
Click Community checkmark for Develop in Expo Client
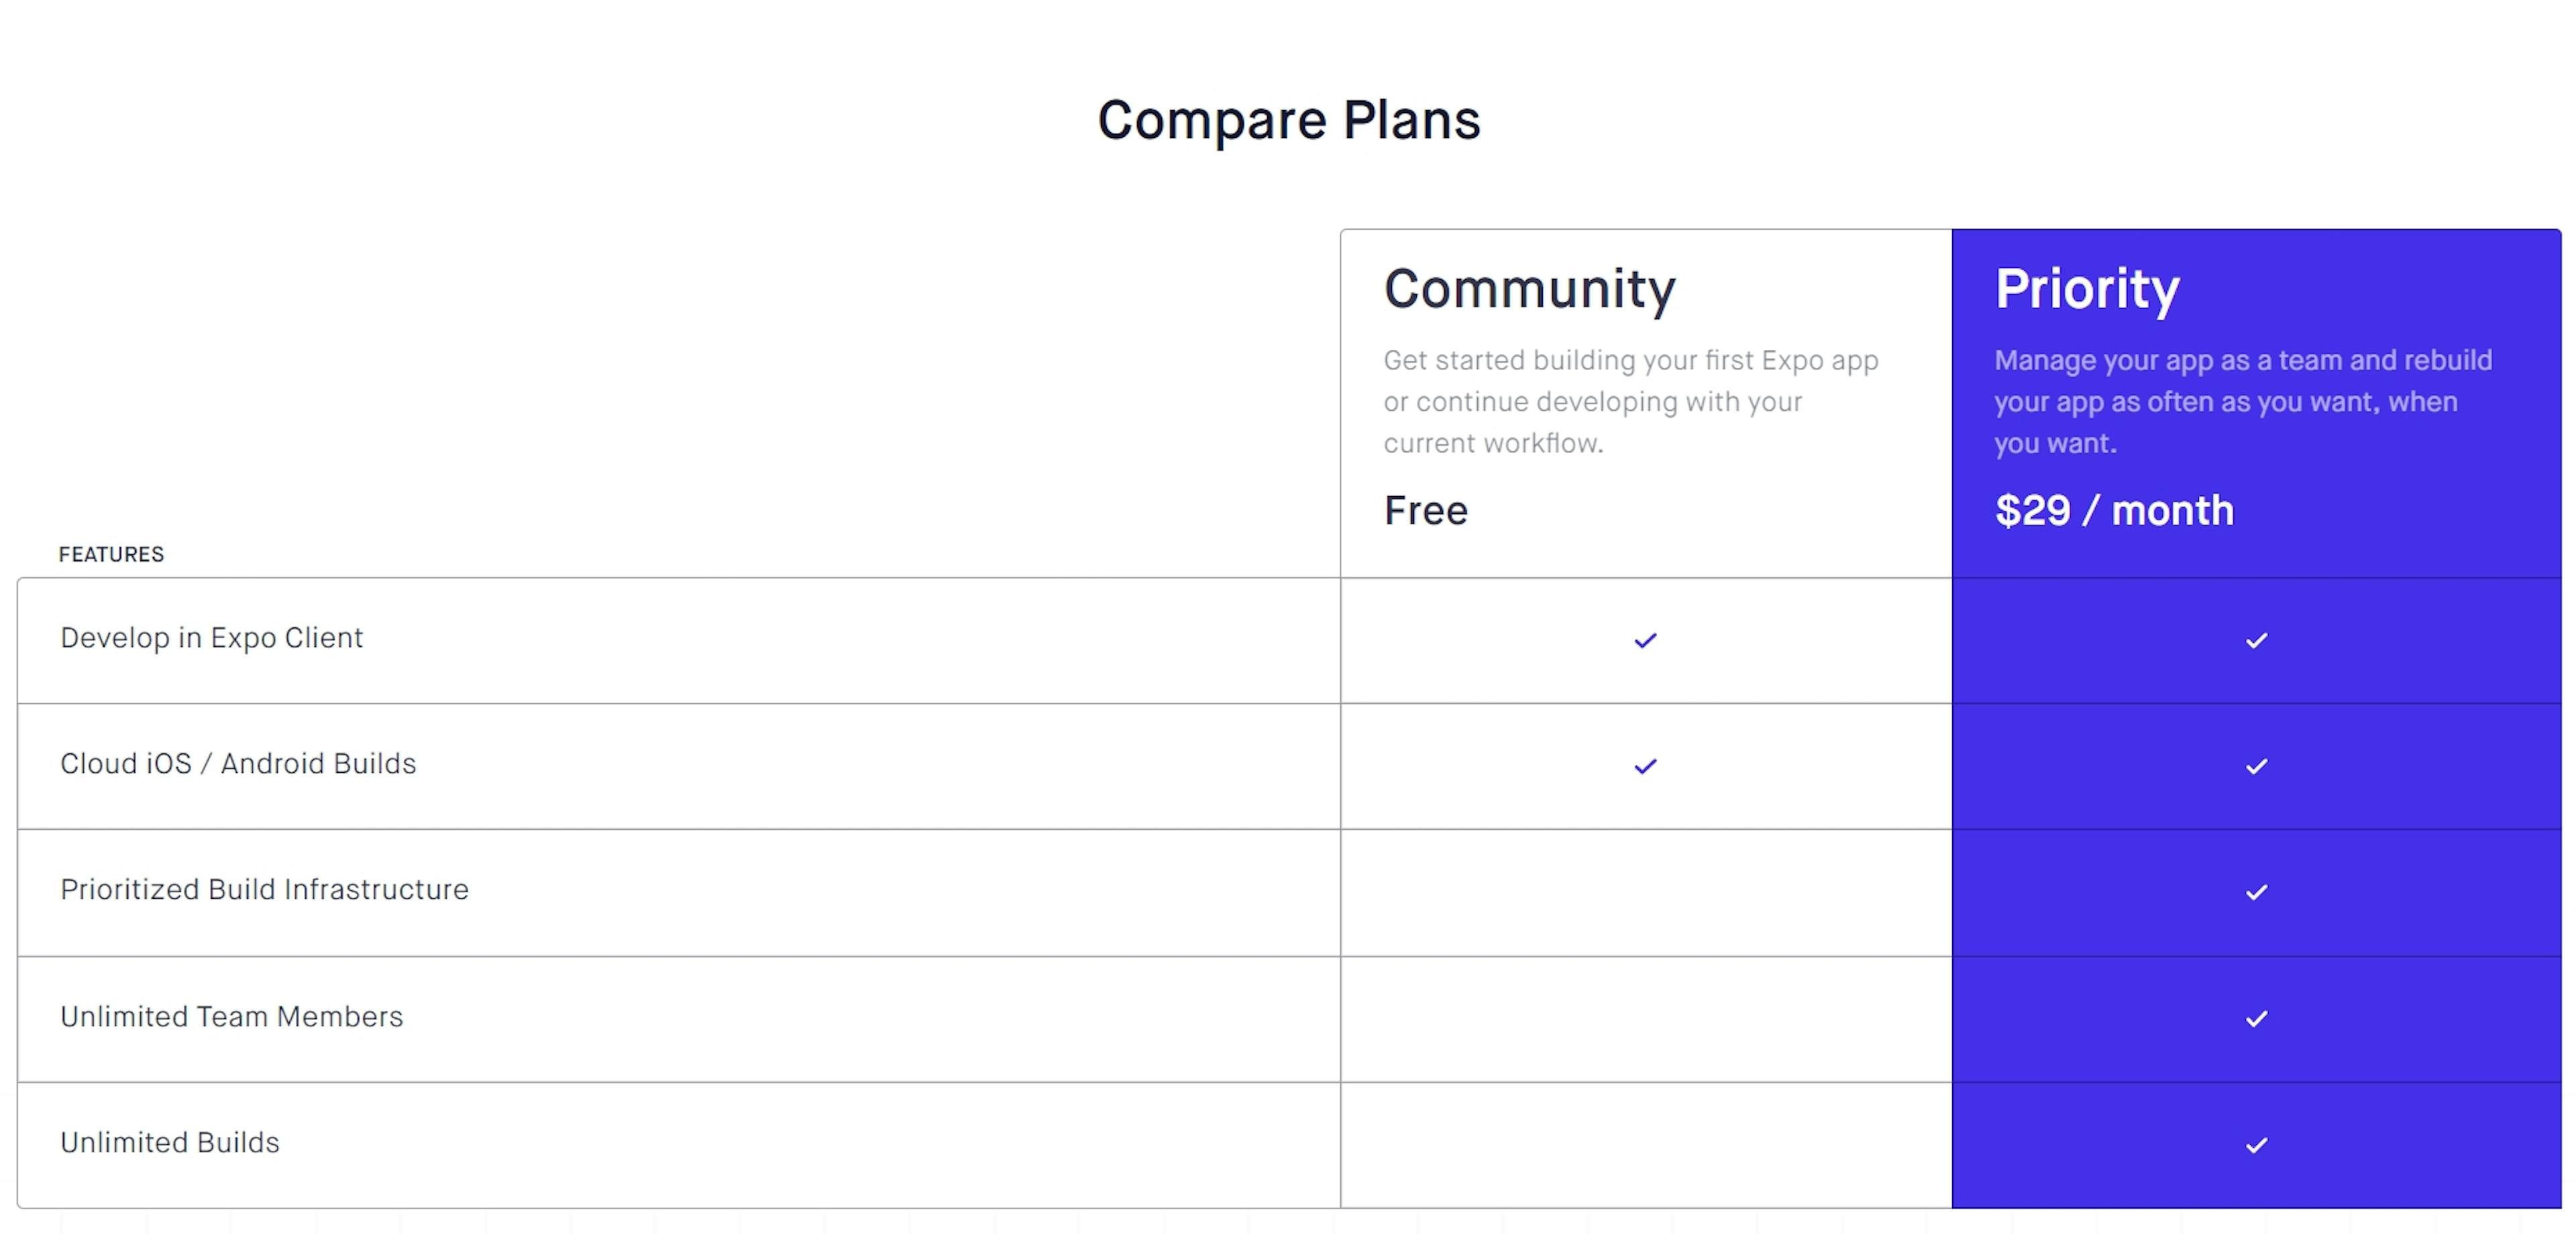pos(1645,641)
